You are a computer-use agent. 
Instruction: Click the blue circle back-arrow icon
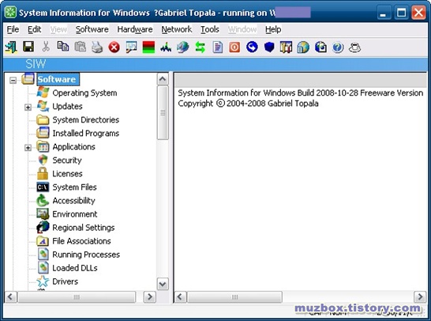tap(252, 47)
